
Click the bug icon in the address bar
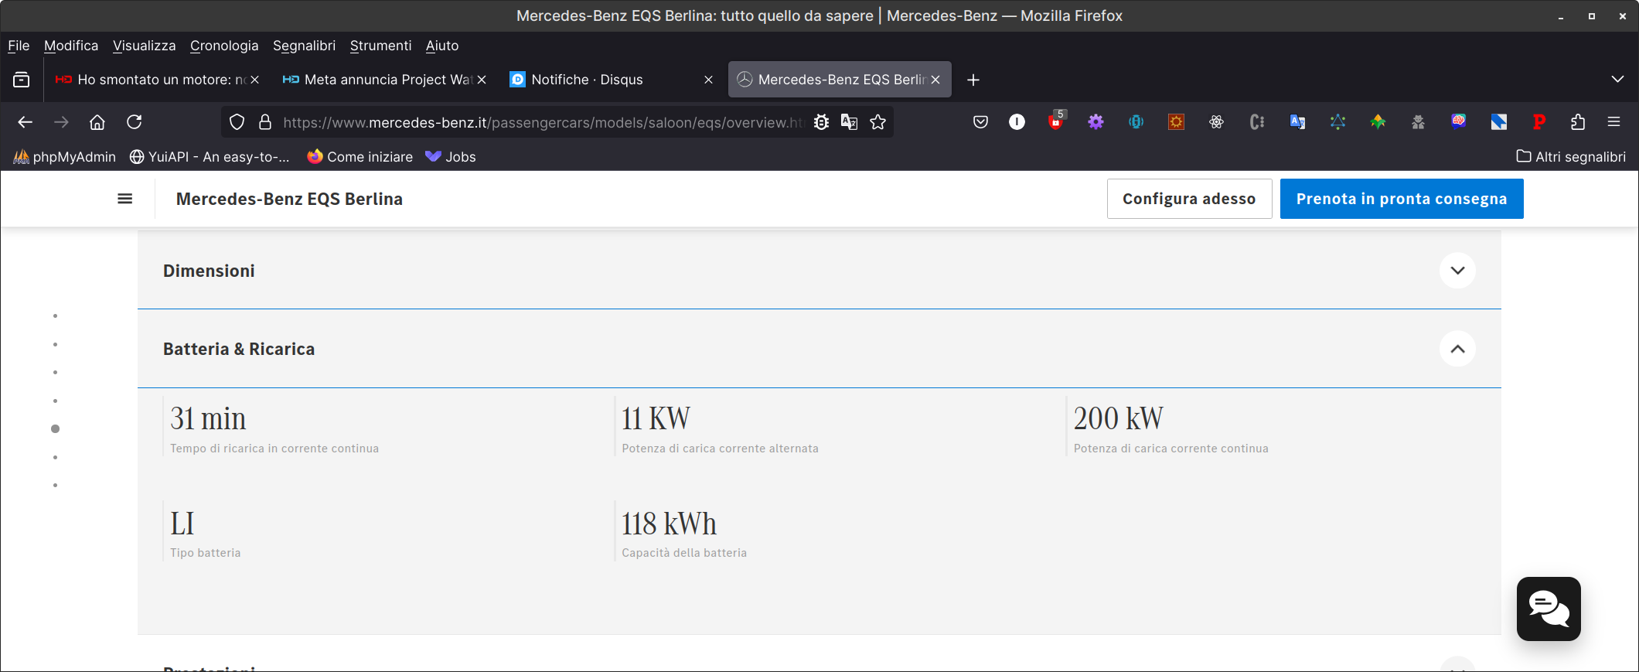click(x=822, y=122)
